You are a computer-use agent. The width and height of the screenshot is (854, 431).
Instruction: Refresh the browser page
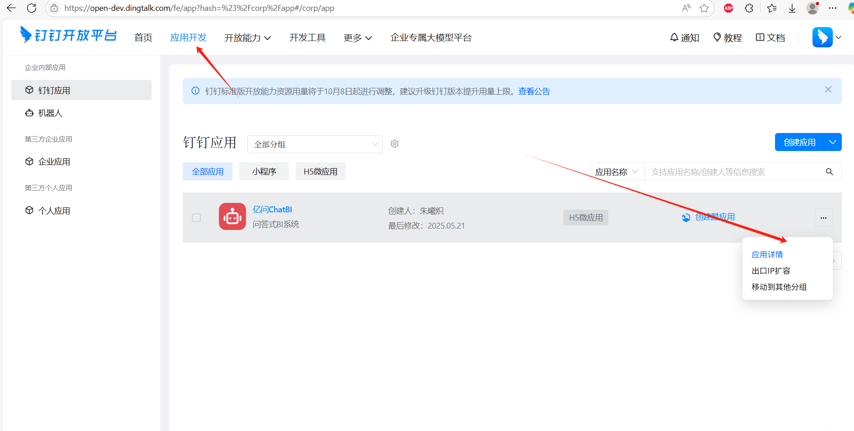click(32, 8)
